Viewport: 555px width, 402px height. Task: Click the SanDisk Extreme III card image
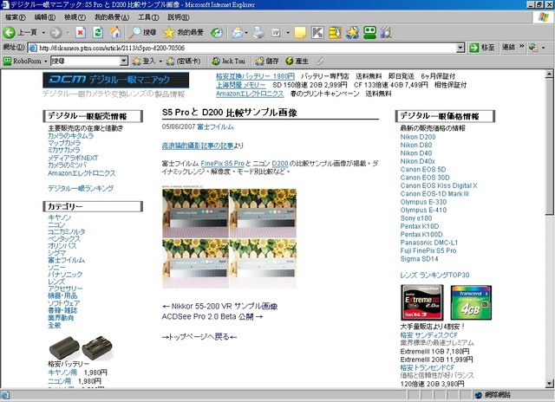pos(422,302)
